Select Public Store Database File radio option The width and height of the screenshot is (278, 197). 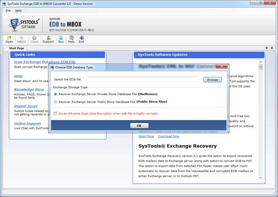(55, 102)
